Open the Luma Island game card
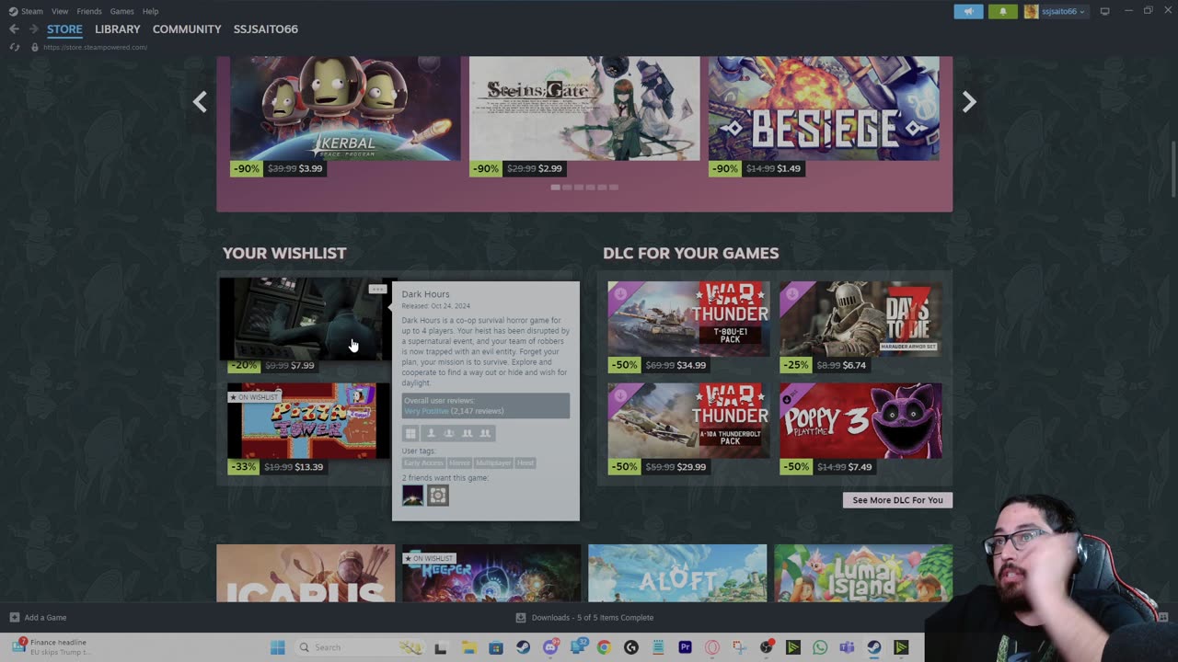The width and height of the screenshot is (1178, 662). coord(863,574)
